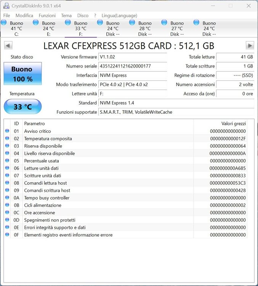Viewport: 258px width, 286px height.
Task: Click the Parametro column header
Action: pyautogui.click(x=108, y=124)
